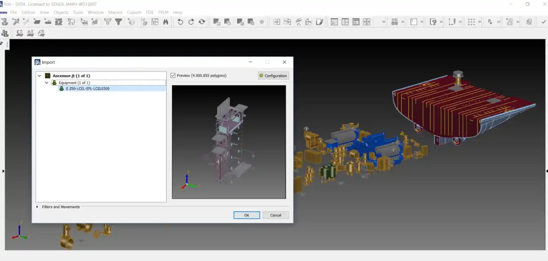Refresh the view with the double-arrow icon
548x261 pixels.
[202, 22]
